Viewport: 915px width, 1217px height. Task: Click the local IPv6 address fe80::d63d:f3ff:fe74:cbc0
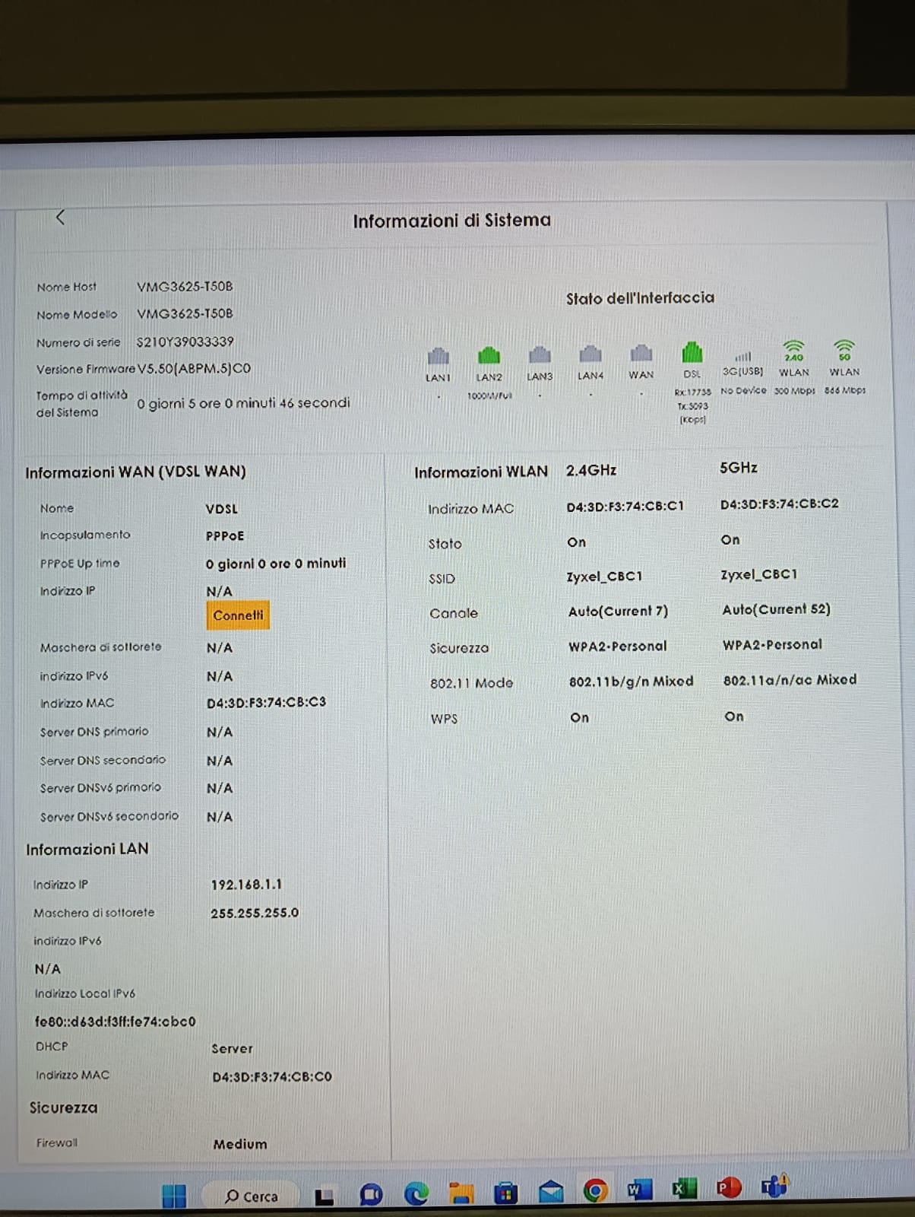(x=115, y=1022)
